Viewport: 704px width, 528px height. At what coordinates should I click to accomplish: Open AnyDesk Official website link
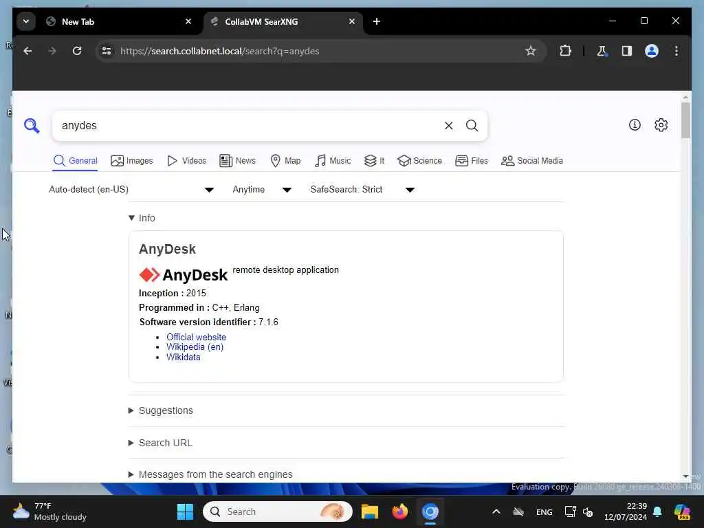[196, 337]
